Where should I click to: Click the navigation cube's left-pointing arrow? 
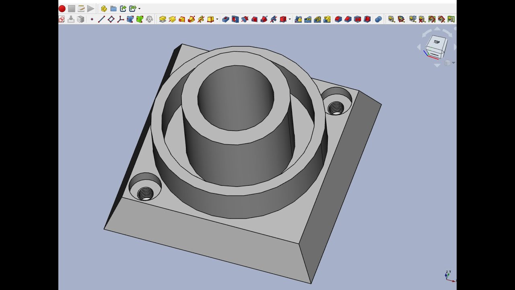click(419, 47)
